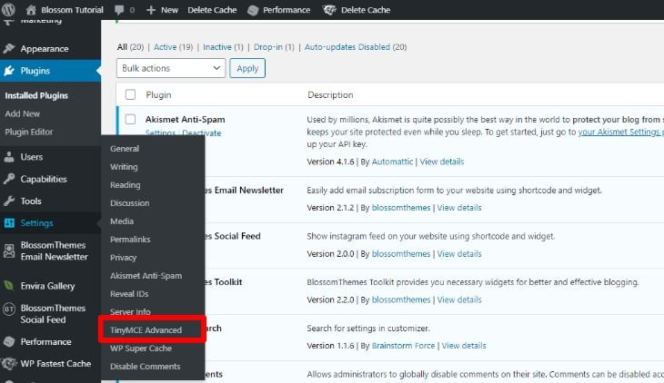
Task: Click the Description column header
Action: (x=330, y=94)
